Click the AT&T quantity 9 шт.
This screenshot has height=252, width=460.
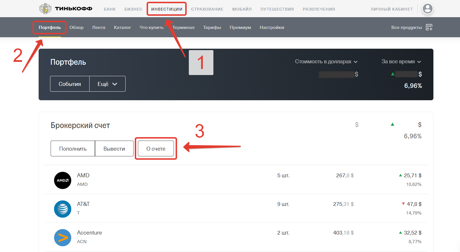click(x=283, y=204)
